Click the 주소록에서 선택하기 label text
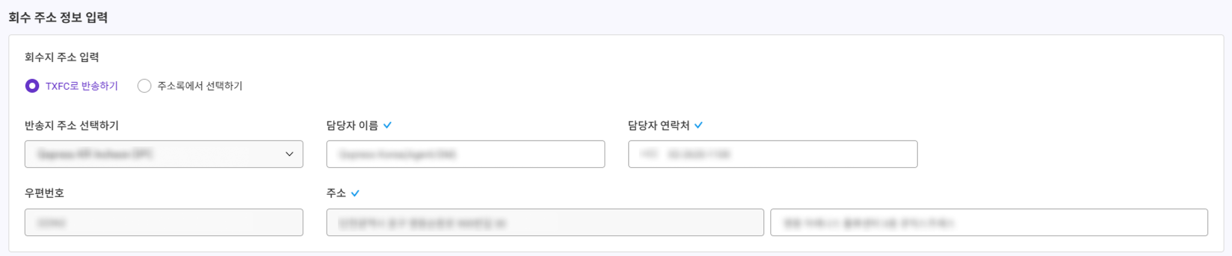Image resolution: width=1232 pixels, height=256 pixels. (x=200, y=86)
